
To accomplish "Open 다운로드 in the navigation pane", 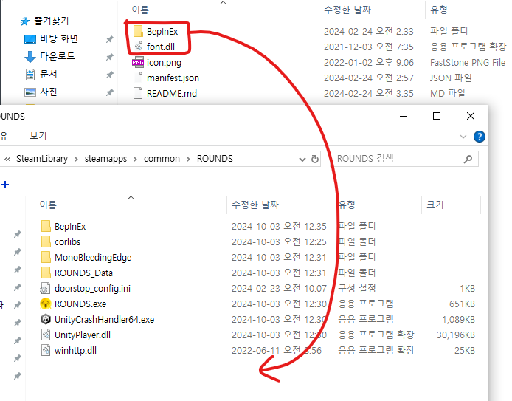I will (57, 56).
